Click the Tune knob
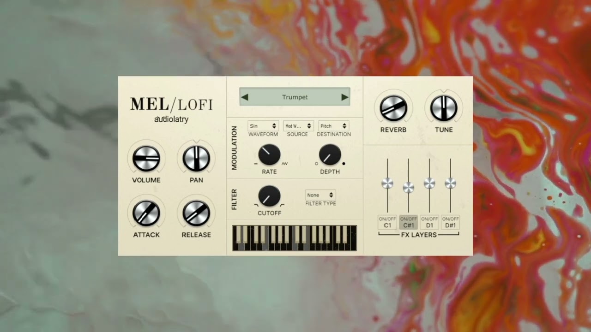 [x=444, y=108]
